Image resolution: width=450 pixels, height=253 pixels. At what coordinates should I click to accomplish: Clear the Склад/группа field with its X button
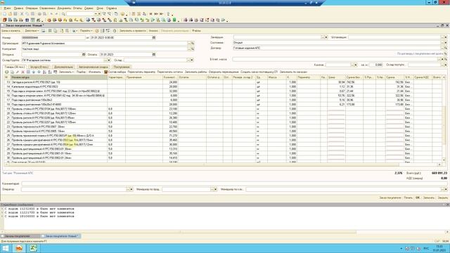(x=109, y=60)
